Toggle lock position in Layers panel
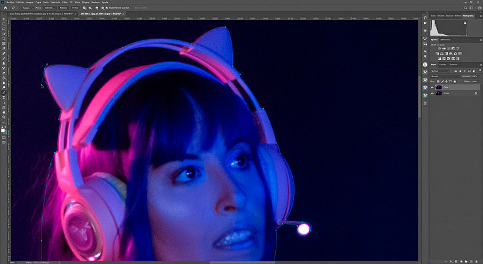483x264 pixels. [446, 82]
